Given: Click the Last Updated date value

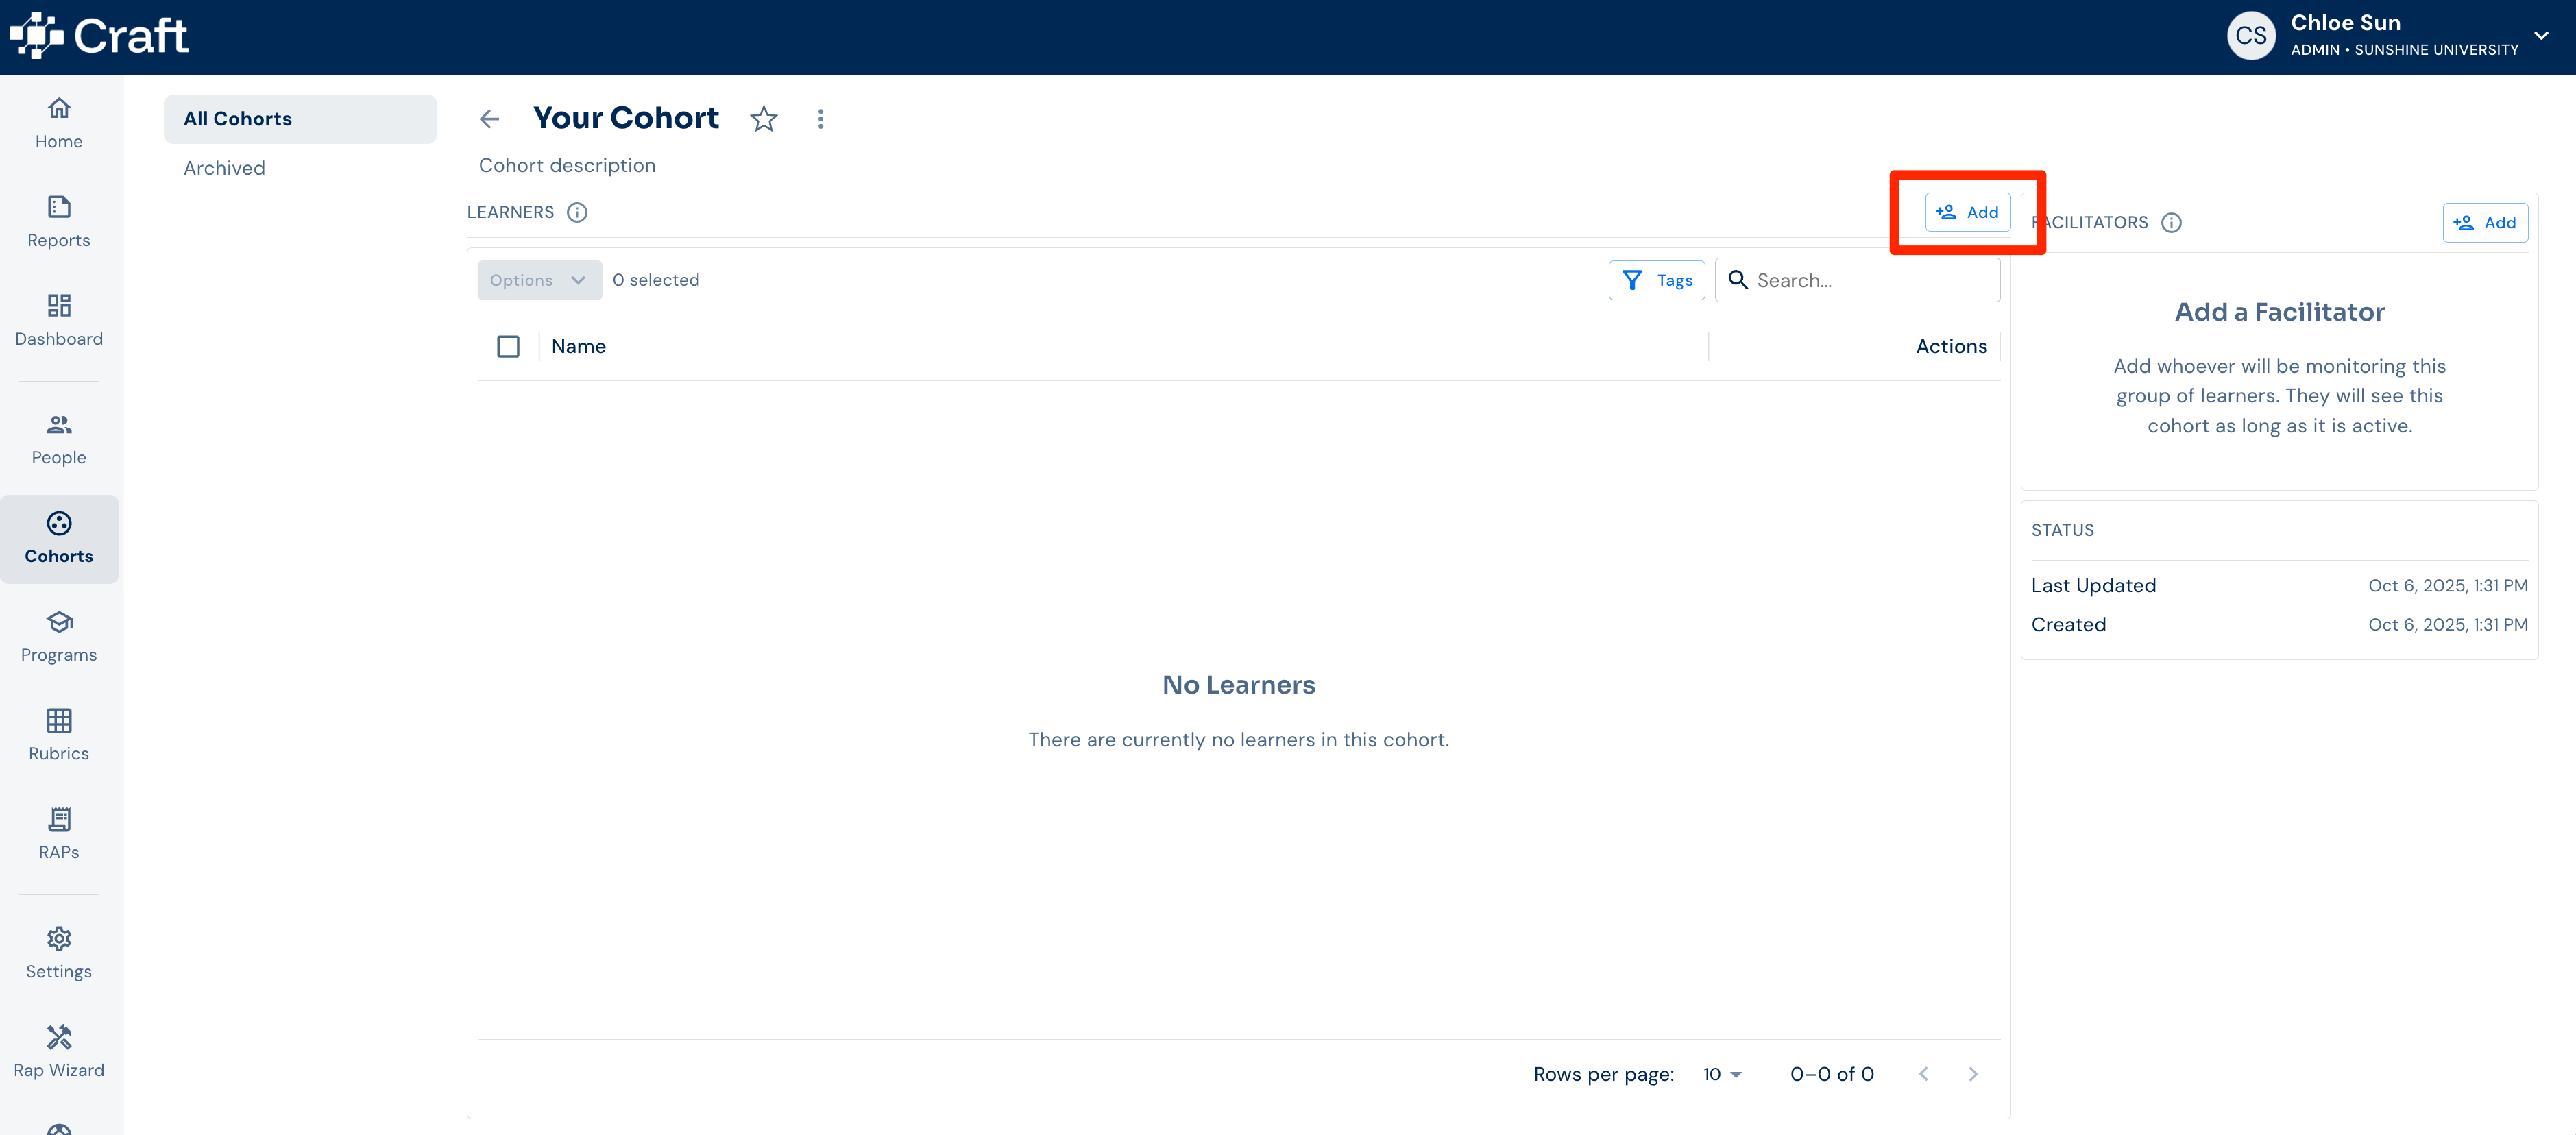Looking at the screenshot, I should coord(2447,586).
